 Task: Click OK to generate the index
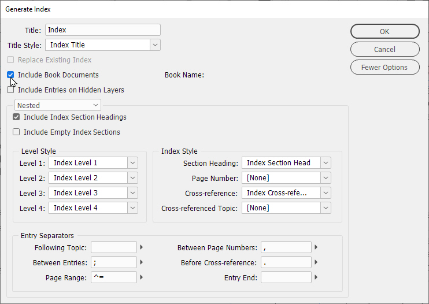point(384,31)
